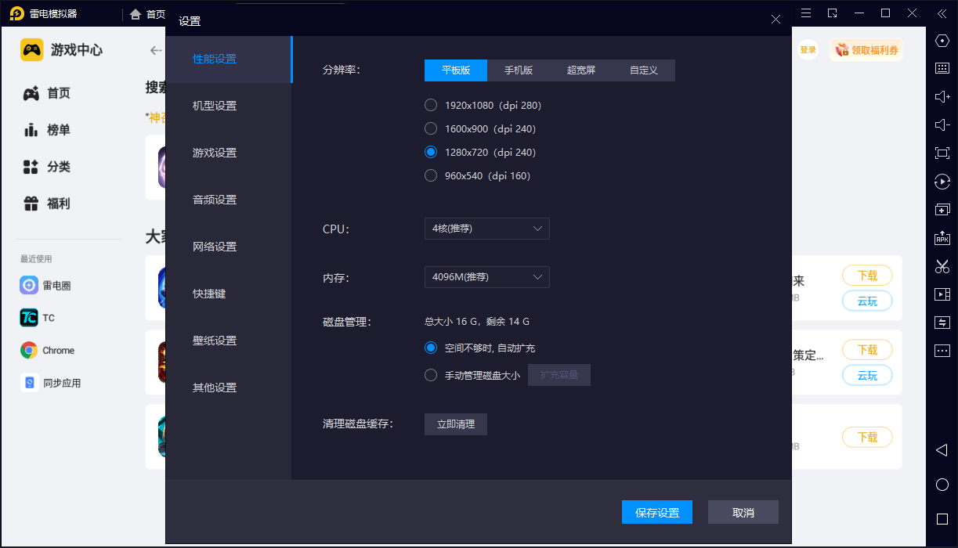Viewport: 958px width, 548px height.
Task: Launch TC app from recently used
Action: (38, 318)
